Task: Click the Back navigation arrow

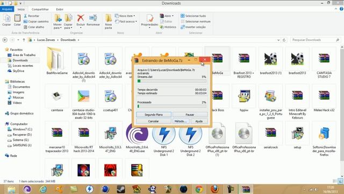Action: pyautogui.click(x=5, y=40)
